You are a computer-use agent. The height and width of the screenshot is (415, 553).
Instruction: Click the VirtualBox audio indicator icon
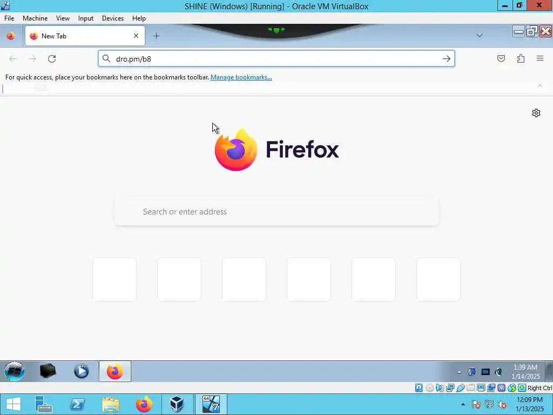click(x=440, y=388)
